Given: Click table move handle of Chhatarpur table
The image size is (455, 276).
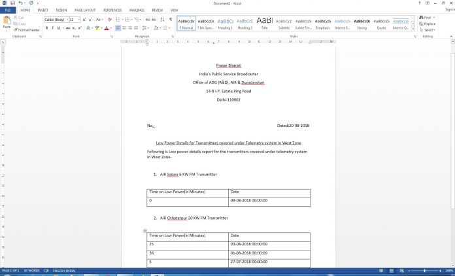Looking at the screenshot, I should [x=144, y=231].
